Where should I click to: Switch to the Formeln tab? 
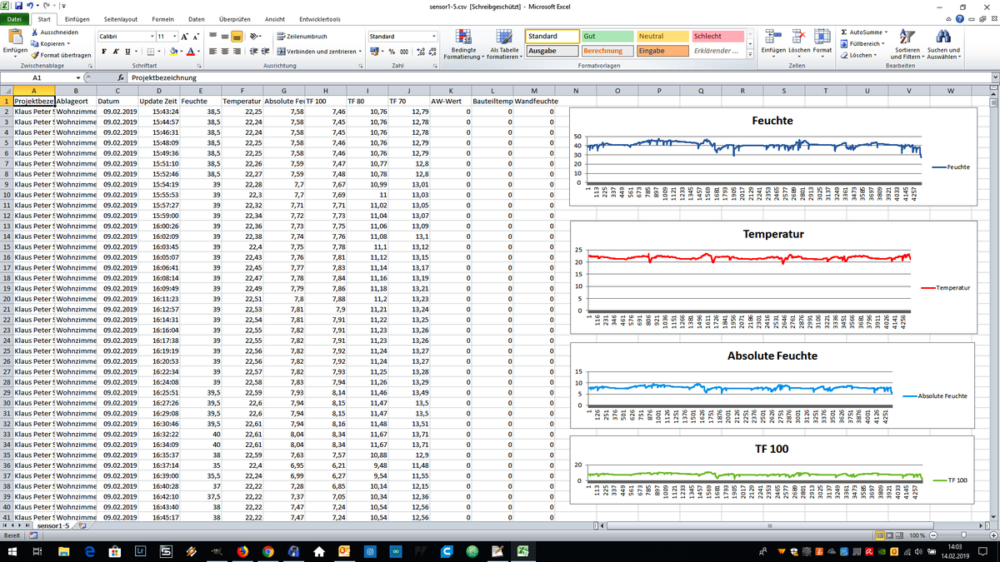164,18
